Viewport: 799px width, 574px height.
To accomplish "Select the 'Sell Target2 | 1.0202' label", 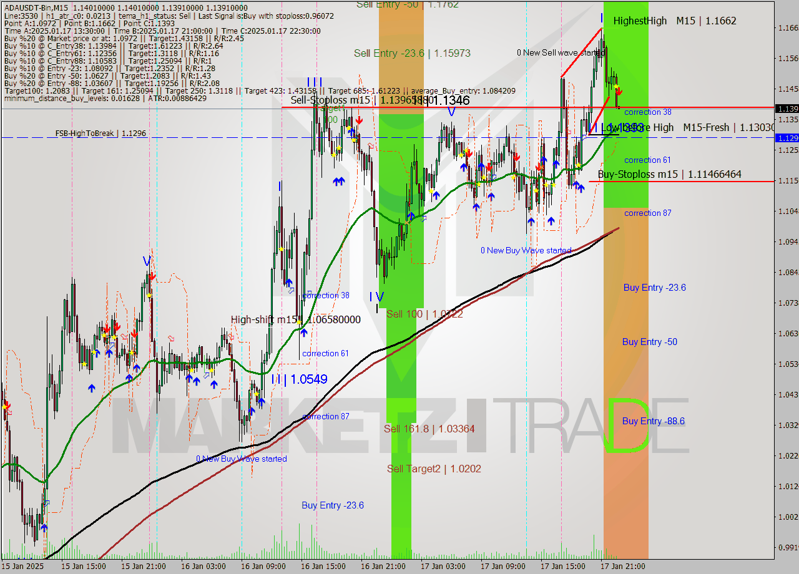I will 434,469.
